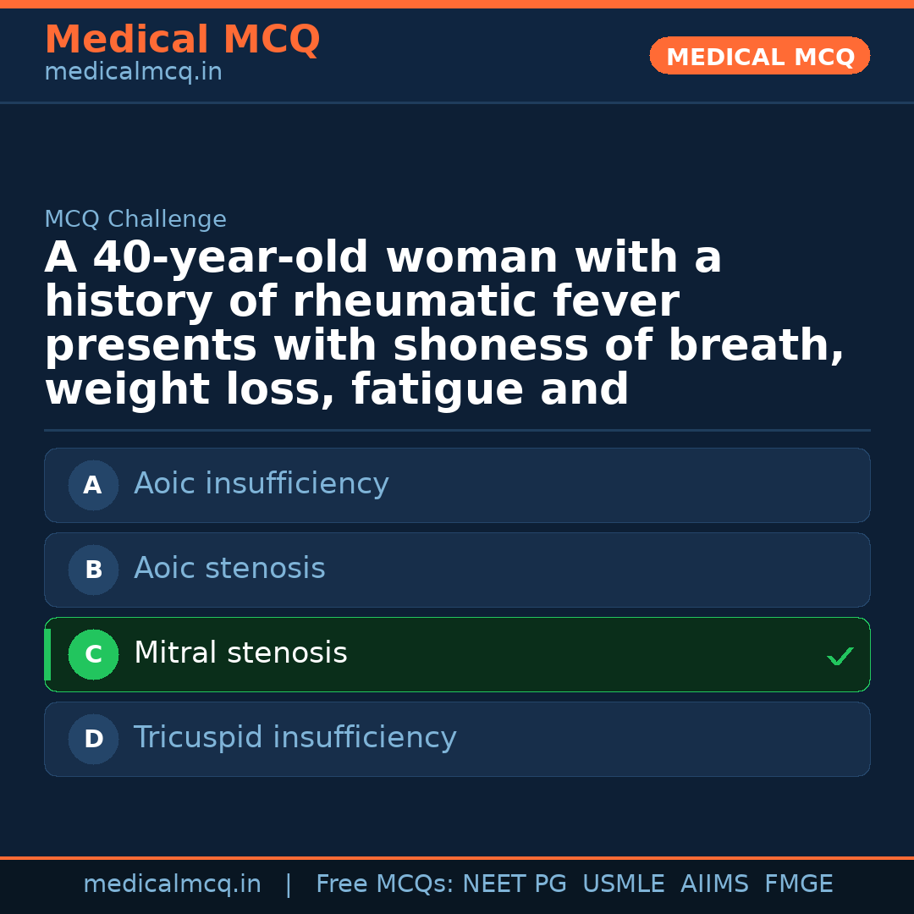Click the Free MCQs footer label
Image resolution: width=914 pixels, height=914 pixels.
pyautogui.click(x=384, y=884)
